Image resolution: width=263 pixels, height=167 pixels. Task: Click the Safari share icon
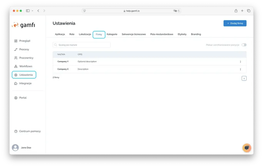tap(236, 11)
